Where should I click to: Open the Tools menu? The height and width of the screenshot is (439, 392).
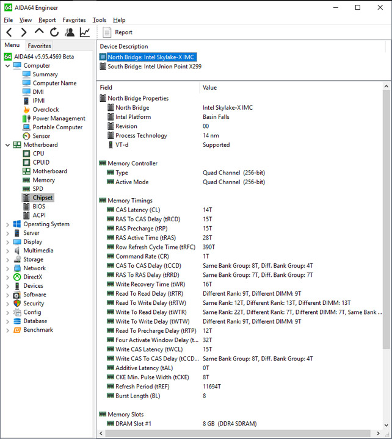(x=100, y=20)
